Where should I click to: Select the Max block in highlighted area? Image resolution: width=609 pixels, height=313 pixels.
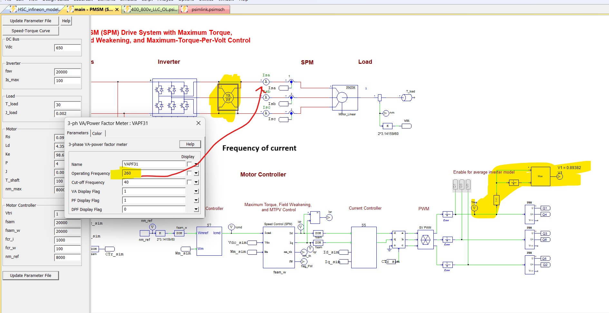(540, 176)
